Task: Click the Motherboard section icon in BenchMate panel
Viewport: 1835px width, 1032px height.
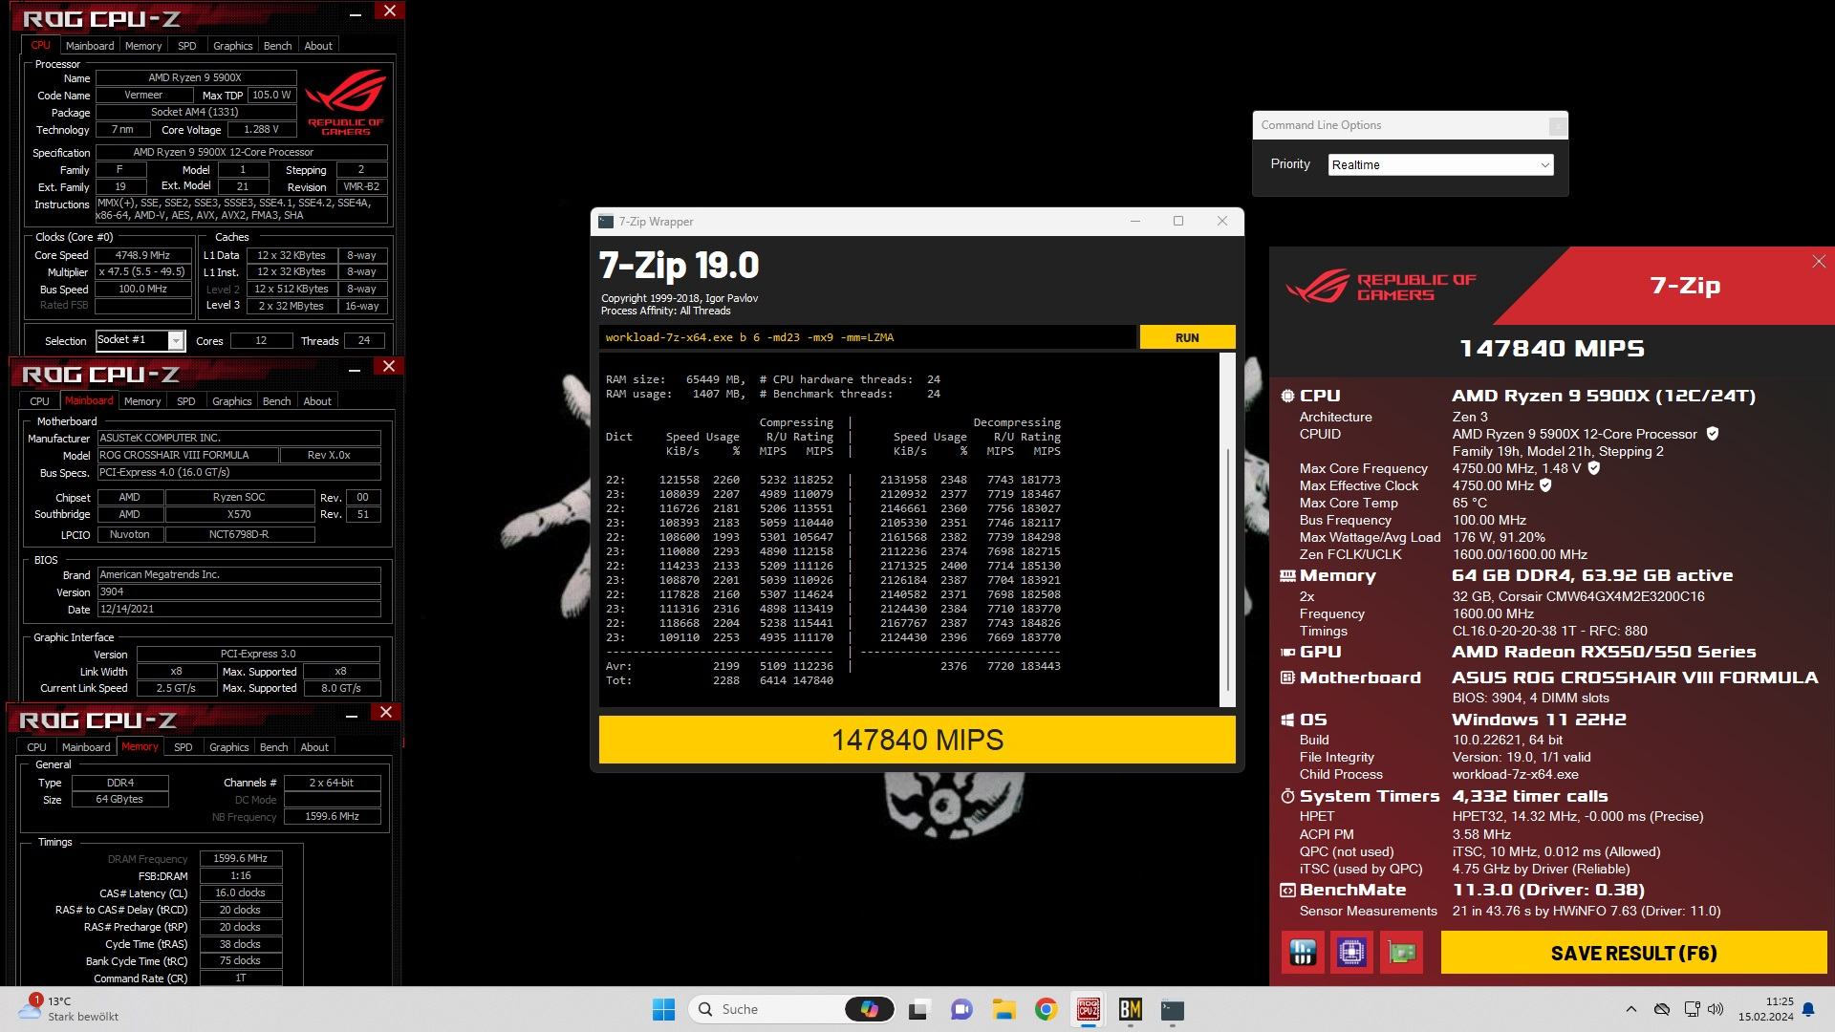Action: coord(1287,677)
